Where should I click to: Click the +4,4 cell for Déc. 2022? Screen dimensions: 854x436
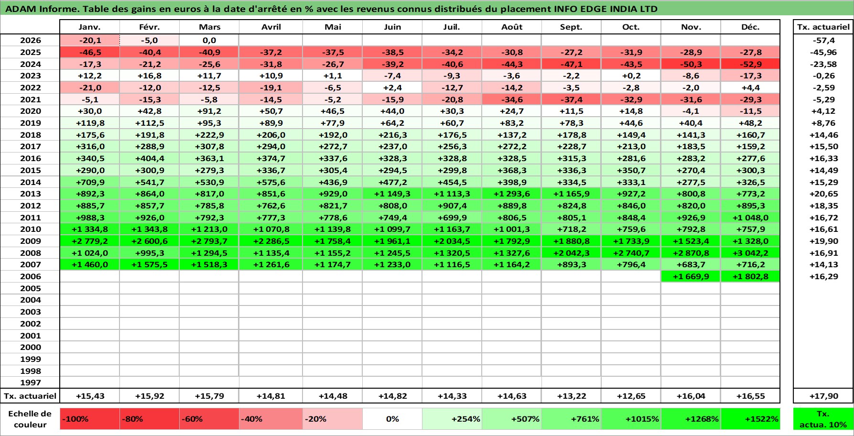(x=750, y=87)
